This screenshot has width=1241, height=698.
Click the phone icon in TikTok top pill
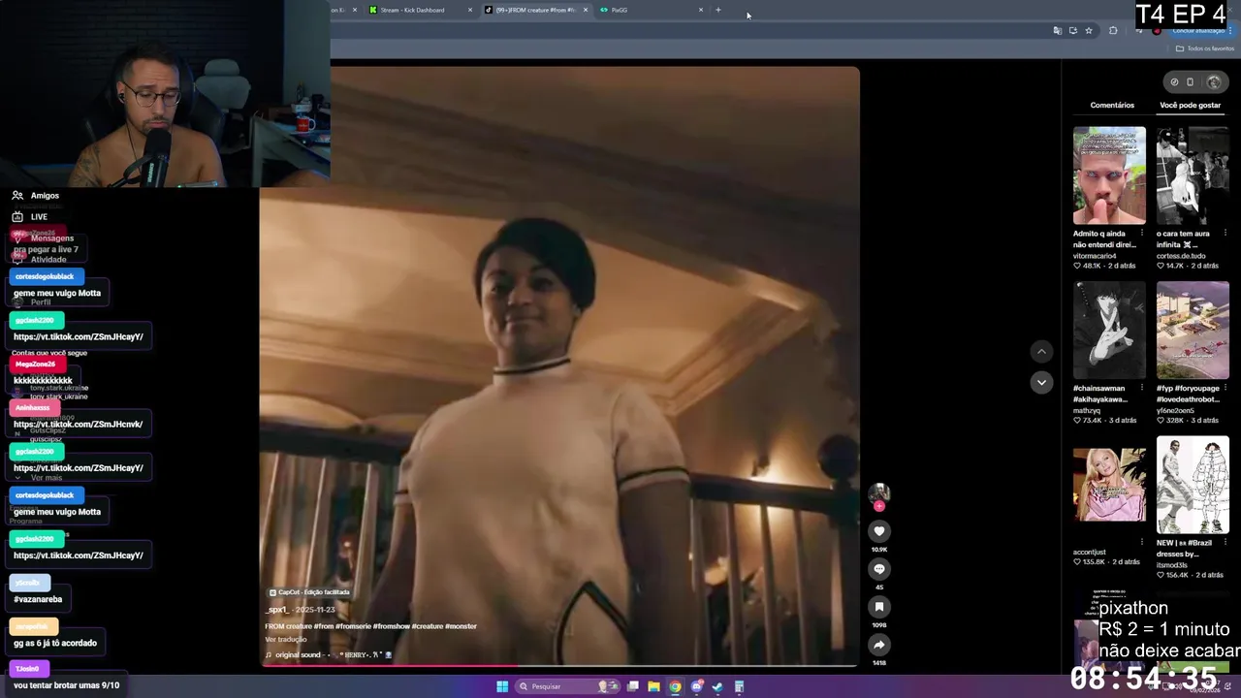[x=1191, y=82]
